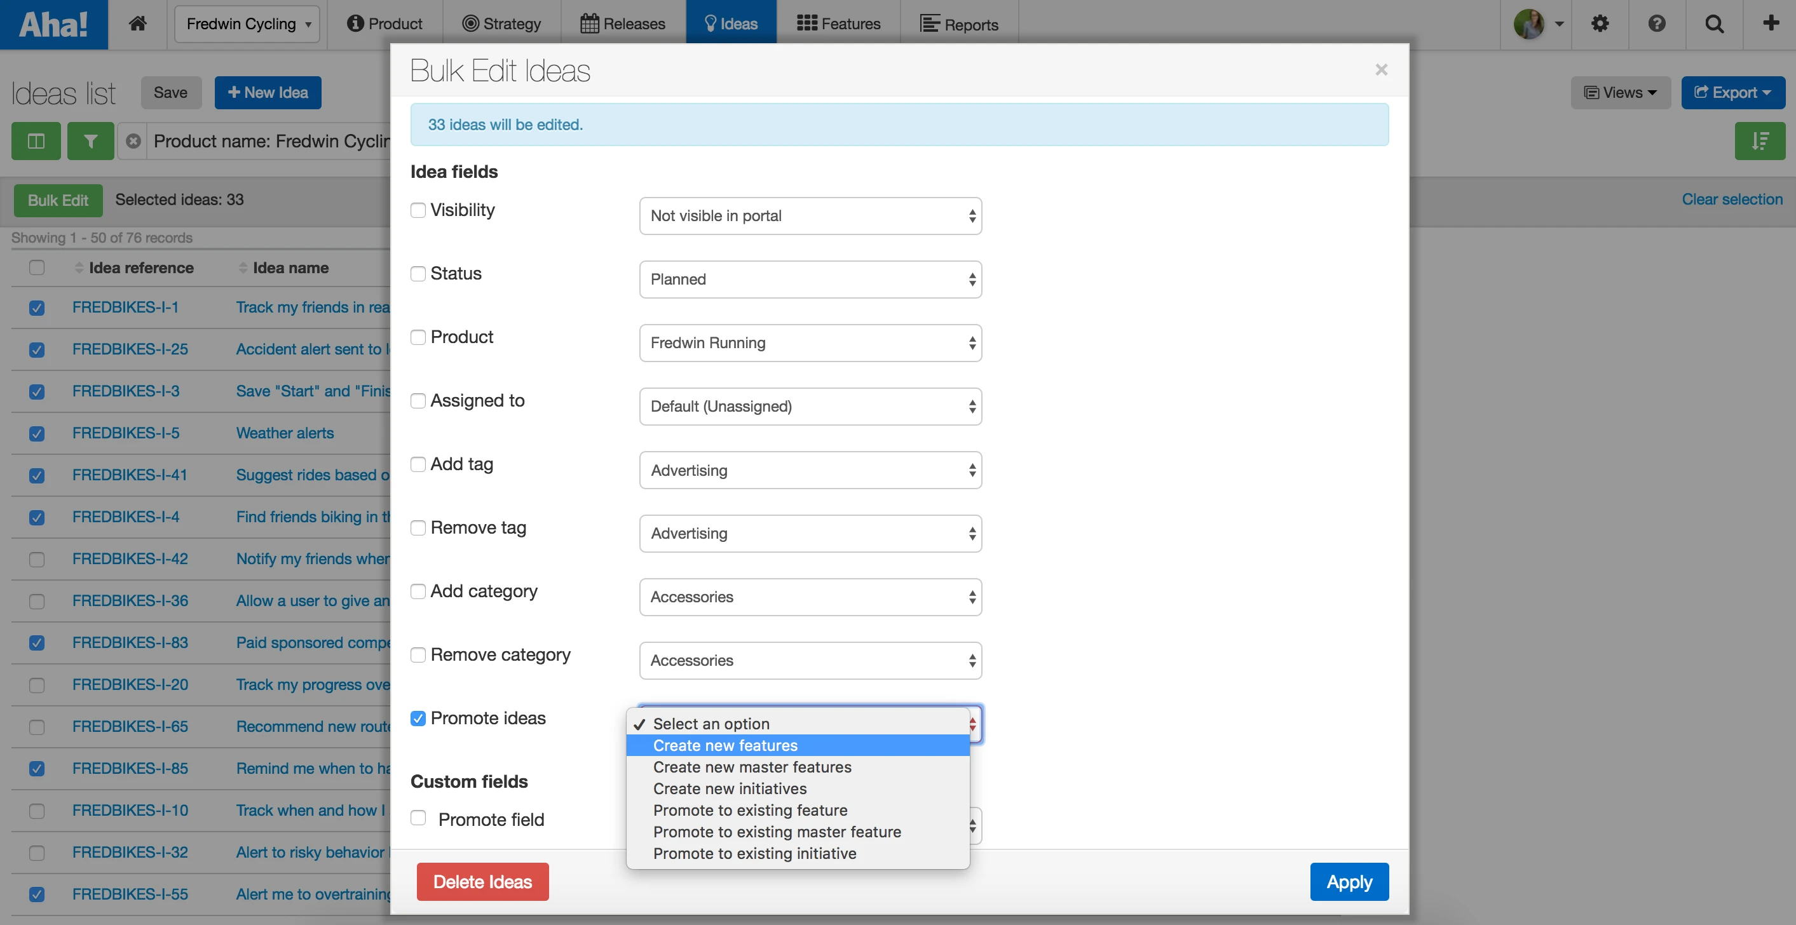
Task: Enable the Visibility checkbox
Action: click(x=418, y=210)
